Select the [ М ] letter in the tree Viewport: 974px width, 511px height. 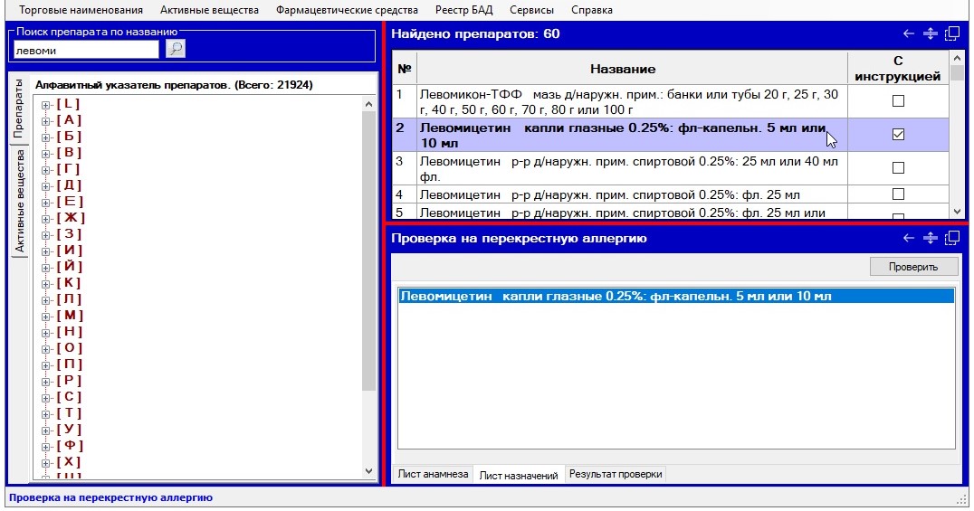(x=70, y=316)
